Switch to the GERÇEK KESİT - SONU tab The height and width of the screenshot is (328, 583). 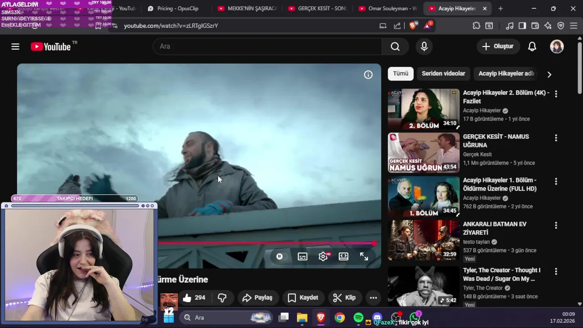point(317,8)
